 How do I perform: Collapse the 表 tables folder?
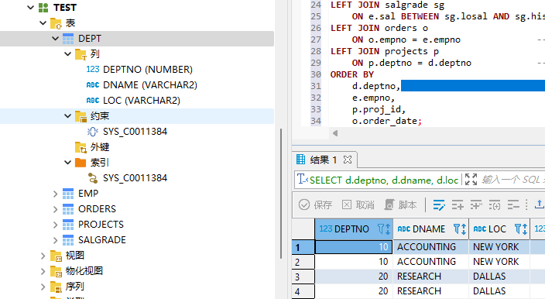tap(43, 23)
